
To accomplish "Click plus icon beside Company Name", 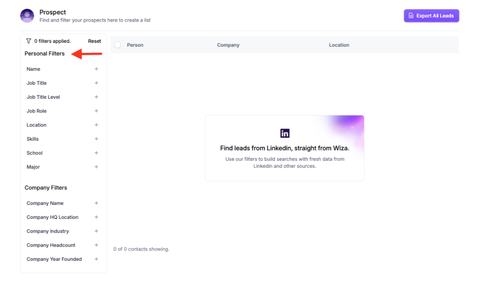I will (96, 203).
